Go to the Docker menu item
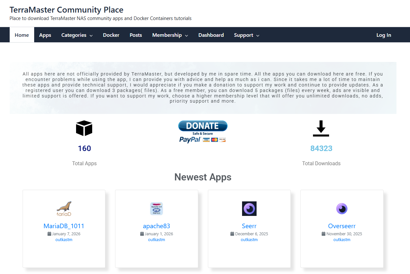410x274 pixels. (111, 35)
